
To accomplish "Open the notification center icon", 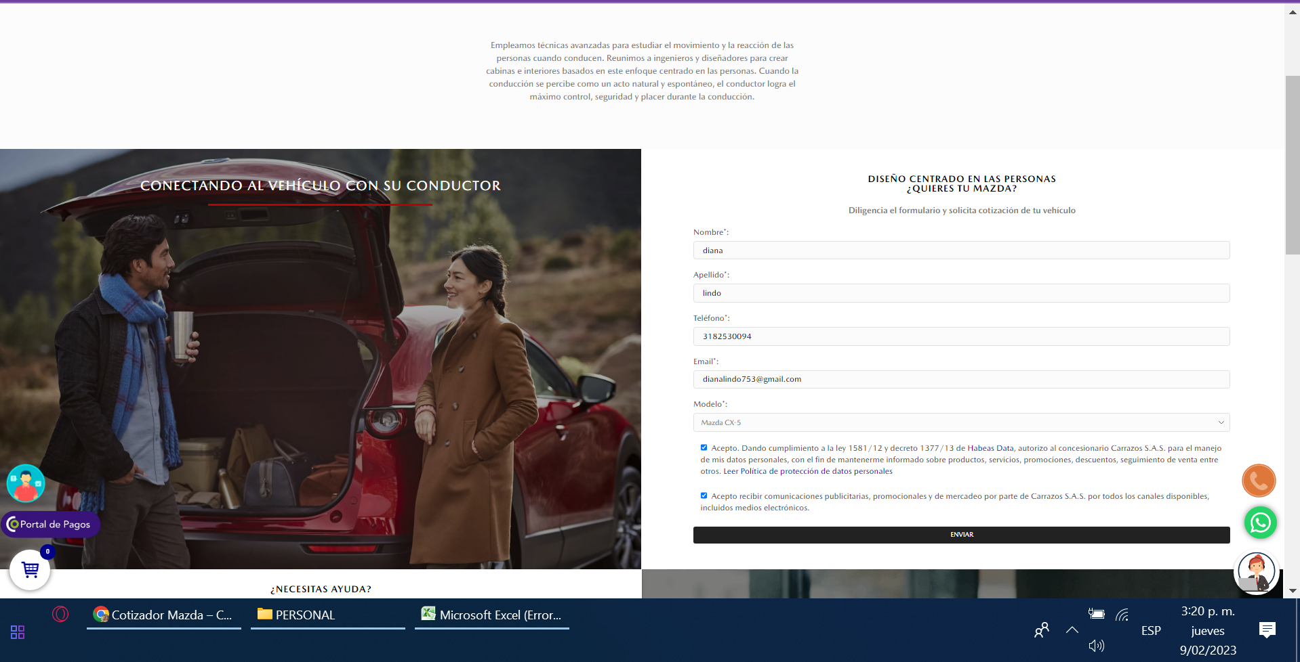I will coord(1267,630).
